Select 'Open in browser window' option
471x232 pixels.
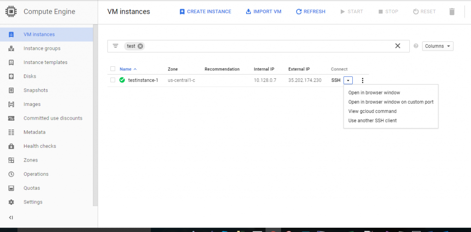tap(374, 93)
